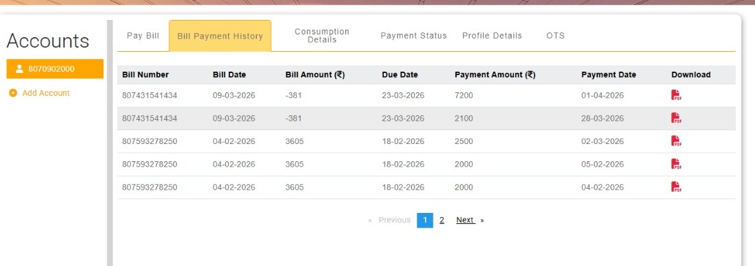
Task: Switch to Consumption Details tab
Action: [x=322, y=36]
